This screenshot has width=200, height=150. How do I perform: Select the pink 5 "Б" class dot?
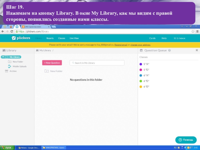pos(141,70)
